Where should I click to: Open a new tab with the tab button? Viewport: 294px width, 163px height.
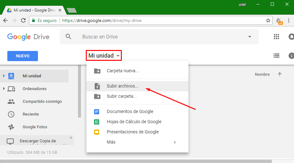click(x=72, y=10)
